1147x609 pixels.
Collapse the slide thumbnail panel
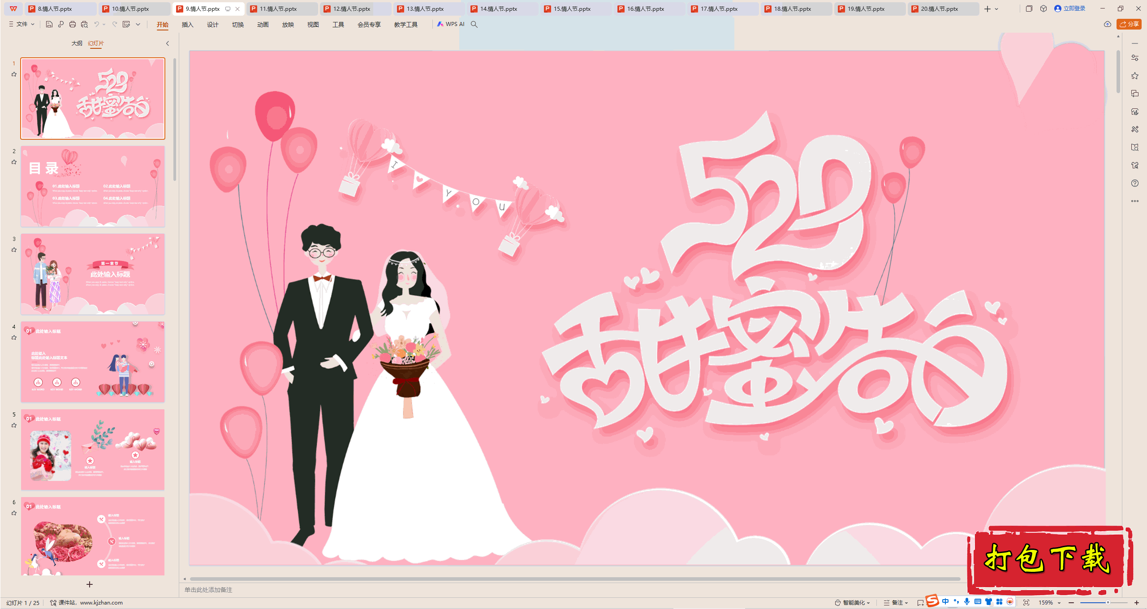pyautogui.click(x=168, y=43)
